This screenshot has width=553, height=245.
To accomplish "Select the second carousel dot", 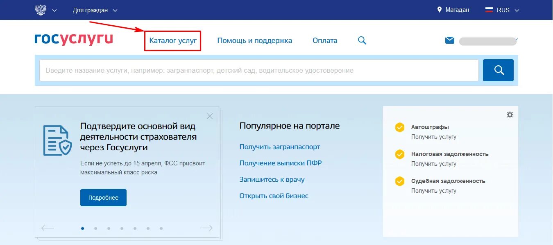I will [96, 228].
